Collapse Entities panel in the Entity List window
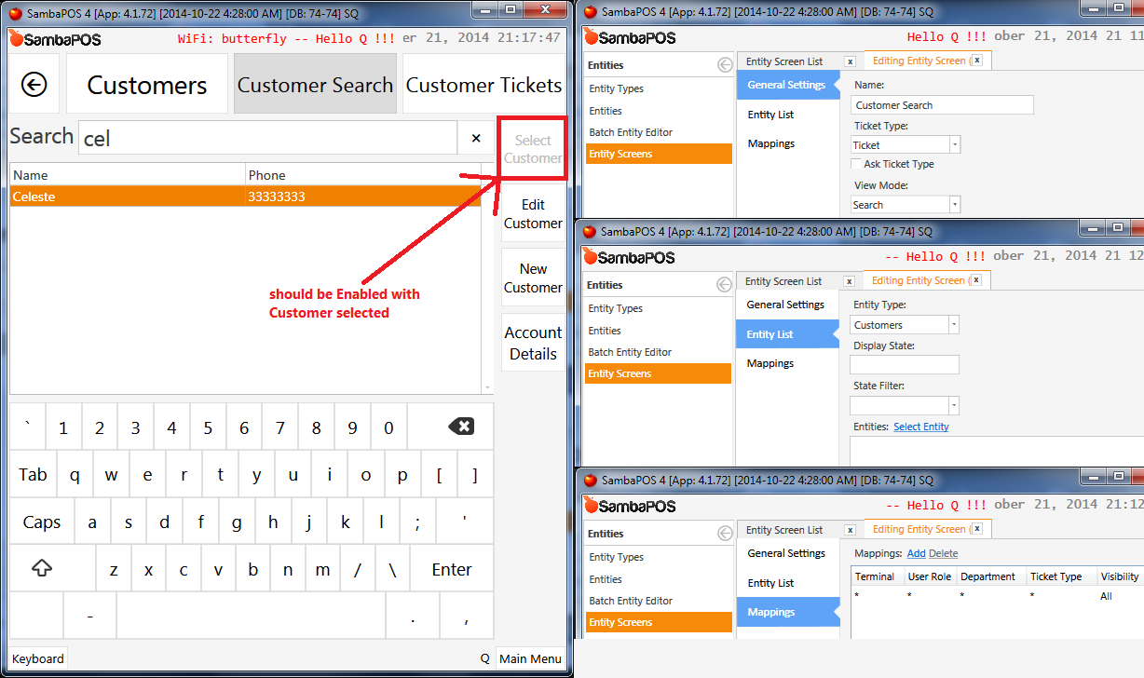This screenshot has width=1144, height=678. click(x=724, y=285)
